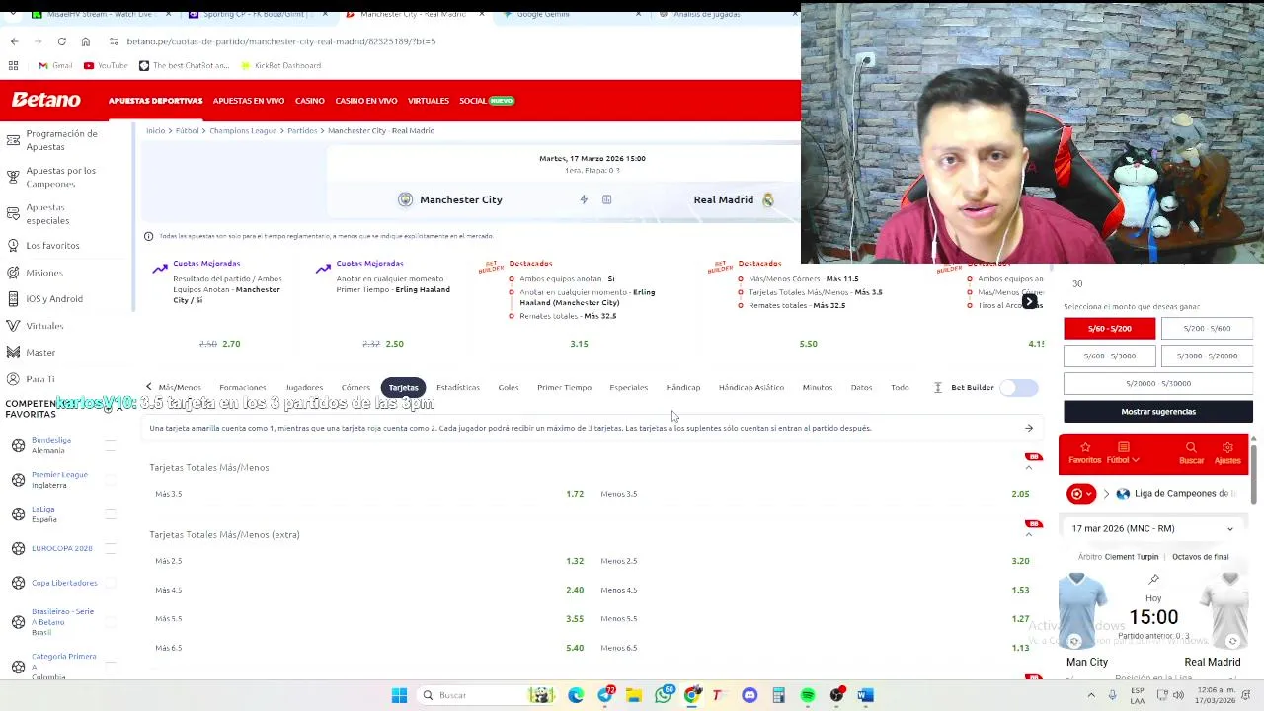Image resolution: width=1264 pixels, height=711 pixels.
Task: Open the 17 mar 2026 match dropdown
Action: [1152, 529]
